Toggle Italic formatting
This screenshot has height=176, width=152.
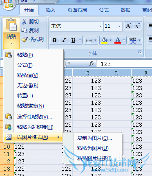tap(64, 40)
